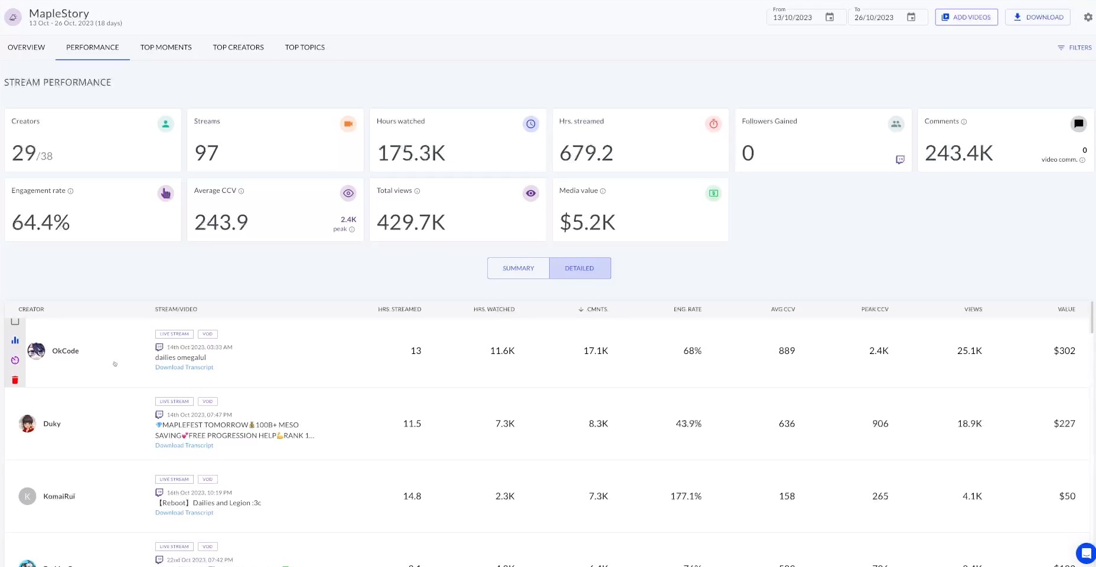The width and height of the screenshot is (1096, 567).
Task: Click the Streams card camera icon
Action: point(348,124)
